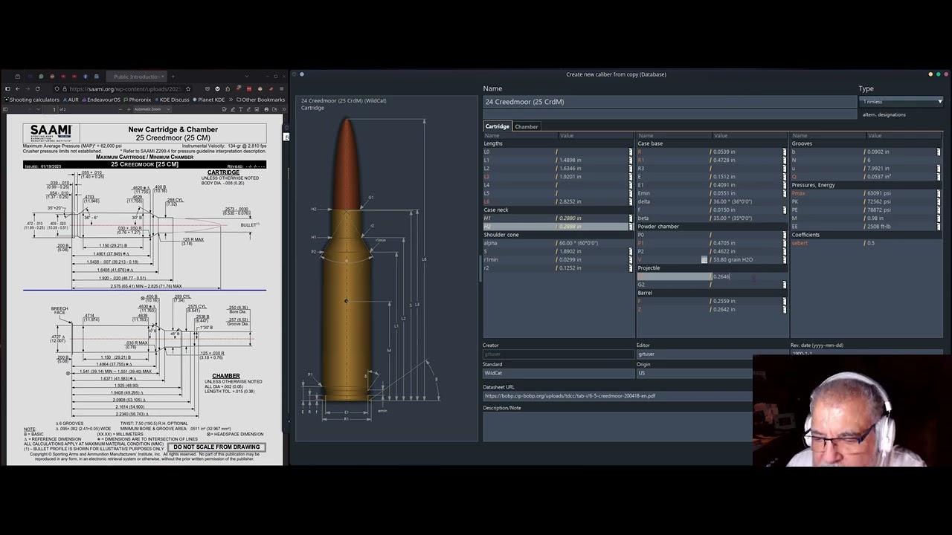Close the Public Introduction tab
This screenshot has height=535, width=952.
click(162, 77)
